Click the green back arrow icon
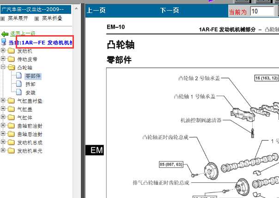The height and width of the screenshot is (198, 279). [x=5, y=34]
